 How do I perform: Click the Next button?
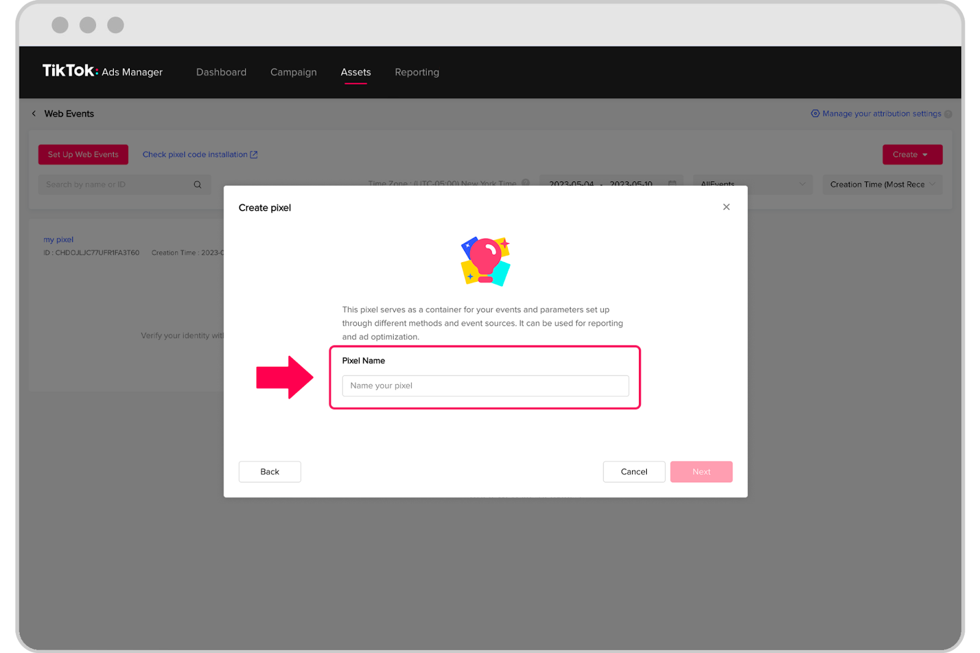pyautogui.click(x=701, y=472)
